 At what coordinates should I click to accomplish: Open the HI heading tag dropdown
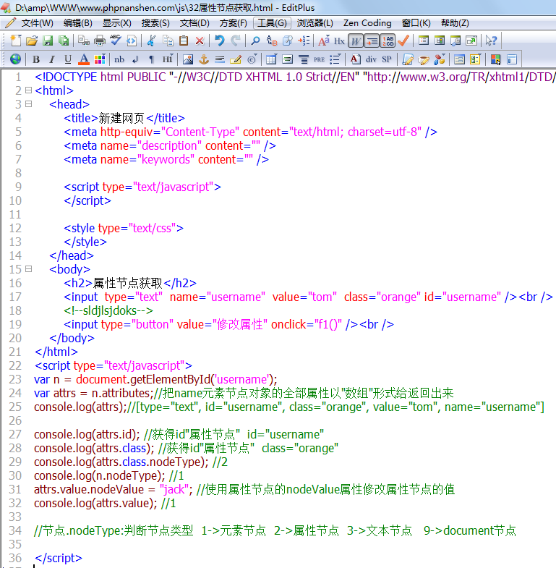click(168, 59)
